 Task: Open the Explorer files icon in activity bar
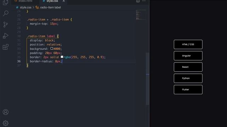(6, 2)
